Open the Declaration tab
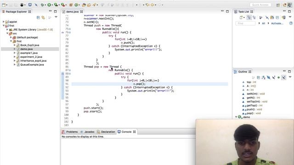Image resolution: width=294 pixels, height=165 pixels. (106, 132)
